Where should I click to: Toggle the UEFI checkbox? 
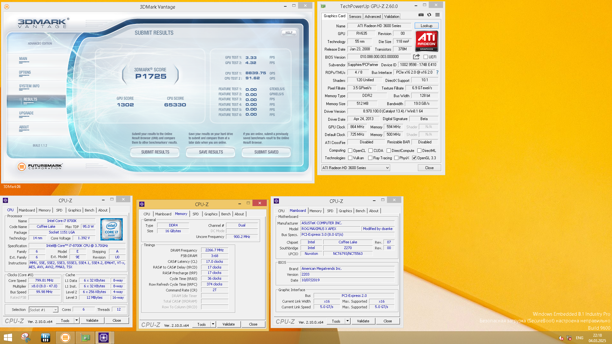[x=426, y=57]
